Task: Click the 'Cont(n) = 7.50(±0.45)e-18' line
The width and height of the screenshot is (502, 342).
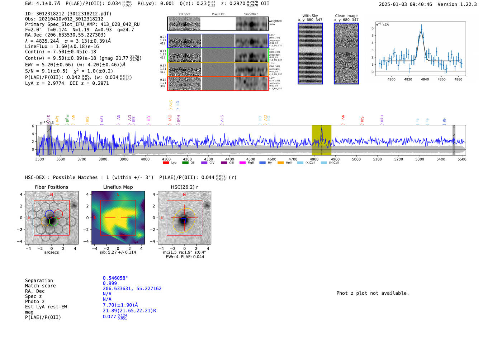Action: pyautogui.click(x=61, y=52)
